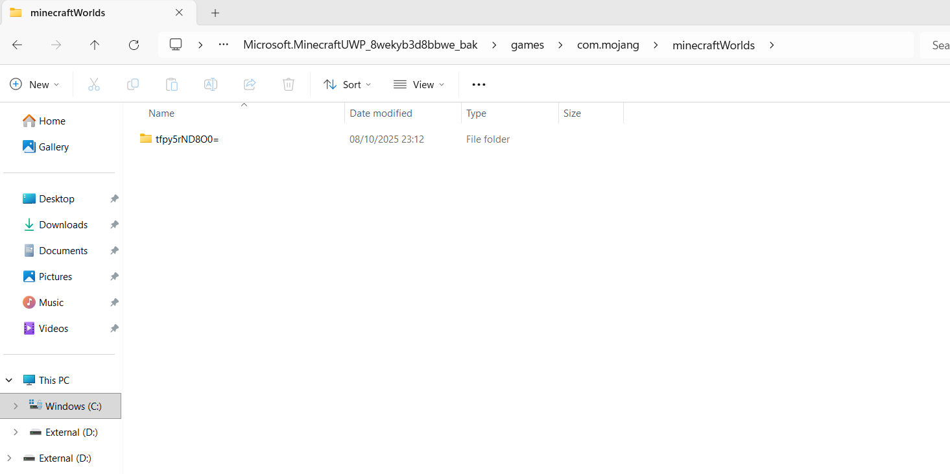This screenshot has height=474, width=950.
Task: Cut the selection with the scissors icon
Action: pos(94,84)
